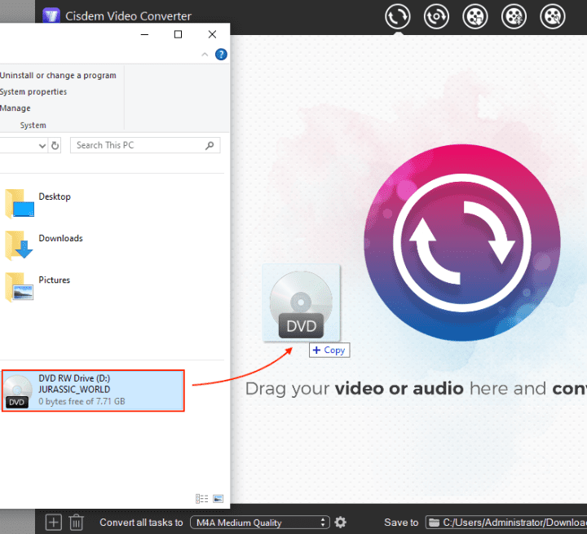The height and width of the screenshot is (534, 587).
Task: Open the Rip DVD tab icon
Action: click(x=436, y=16)
